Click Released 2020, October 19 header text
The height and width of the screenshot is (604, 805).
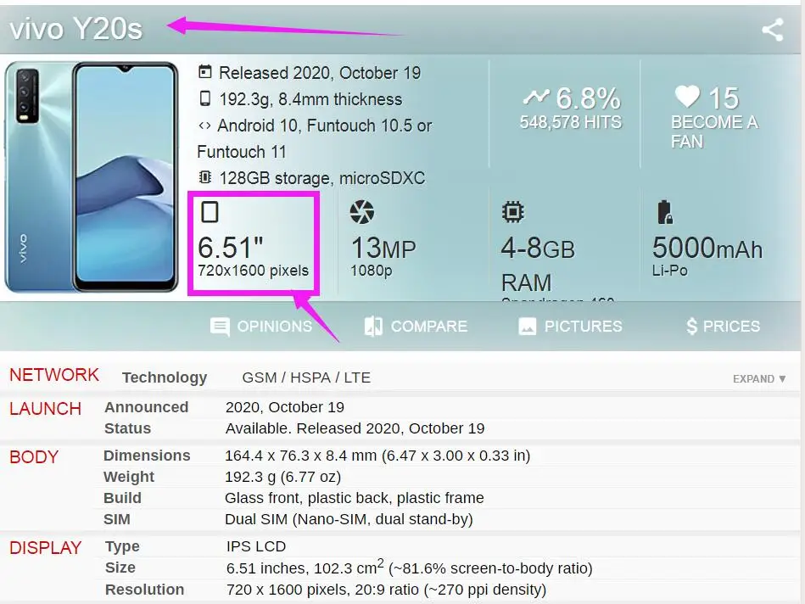coord(320,73)
